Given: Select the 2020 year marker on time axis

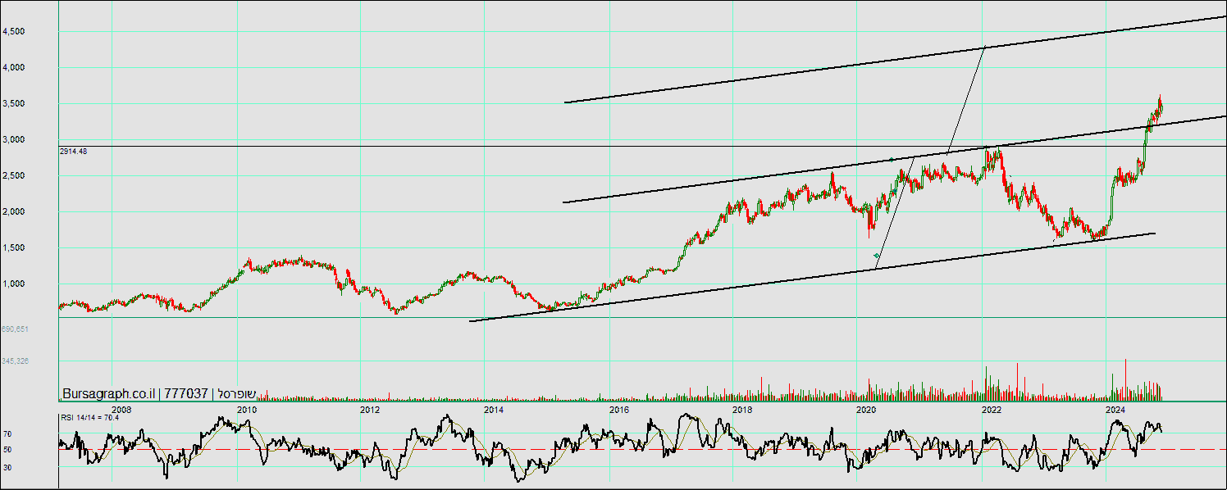Looking at the screenshot, I should [866, 409].
